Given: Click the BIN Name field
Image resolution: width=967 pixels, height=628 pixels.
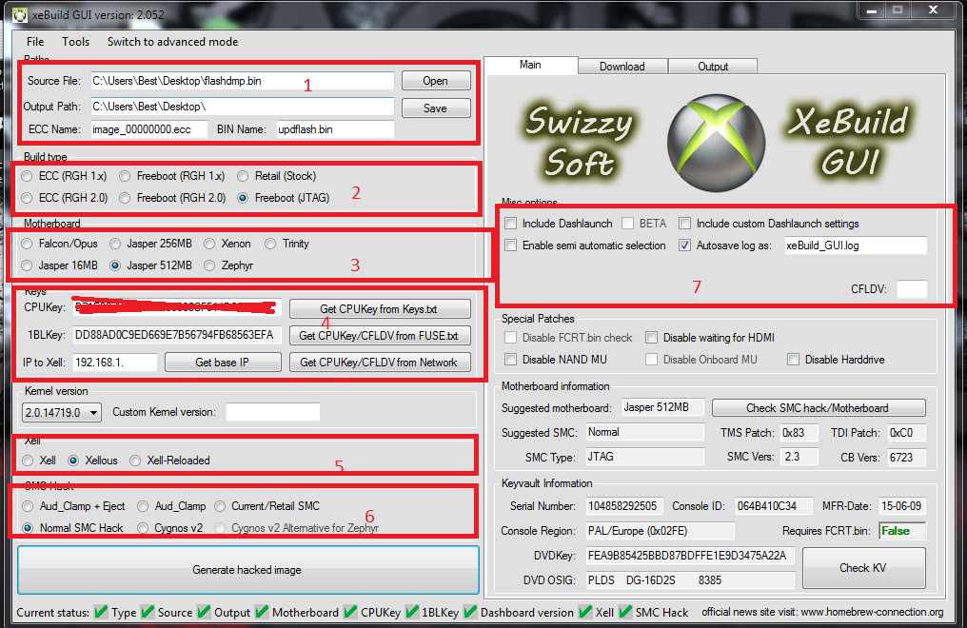Looking at the screenshot, I should tap(335, 129).
